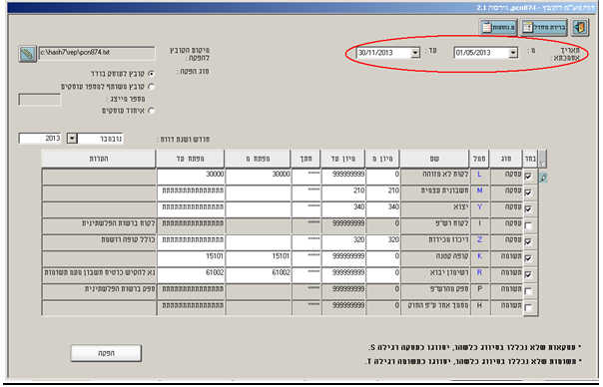Select the קובץ משותף למספר עוסקים radio option

(151, 87)
